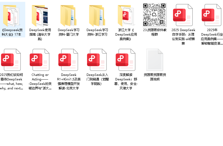This screenshot has width=223, height=146.
Task: Click the label DeepSeek使用指南 (清华大学版)
Action: point(40,34)
